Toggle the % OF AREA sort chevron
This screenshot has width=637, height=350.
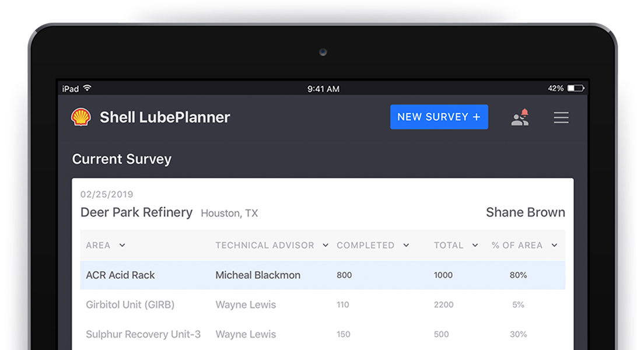tap(554, 246)
